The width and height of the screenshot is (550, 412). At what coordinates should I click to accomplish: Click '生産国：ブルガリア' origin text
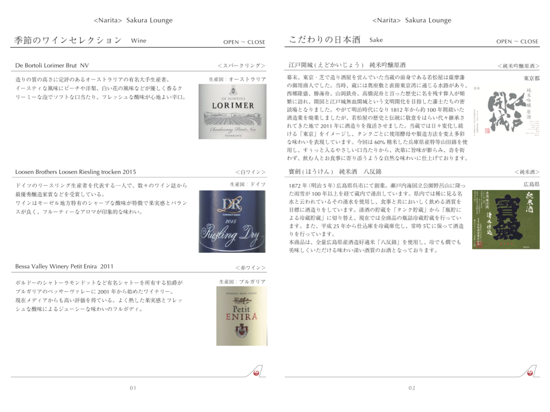pyautogui.click(x=242, y=282)
